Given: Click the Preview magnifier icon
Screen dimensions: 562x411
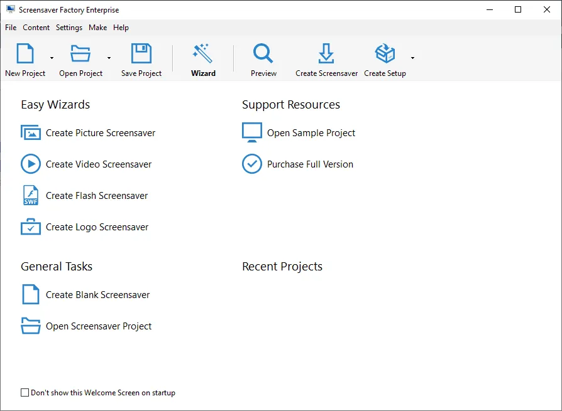Looking at the screenshot, I should click(x=263, y=54).
